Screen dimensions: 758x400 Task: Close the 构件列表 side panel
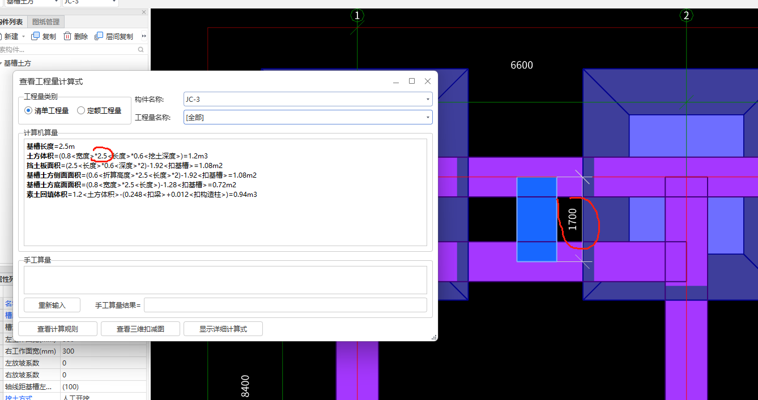pos(144,12)
